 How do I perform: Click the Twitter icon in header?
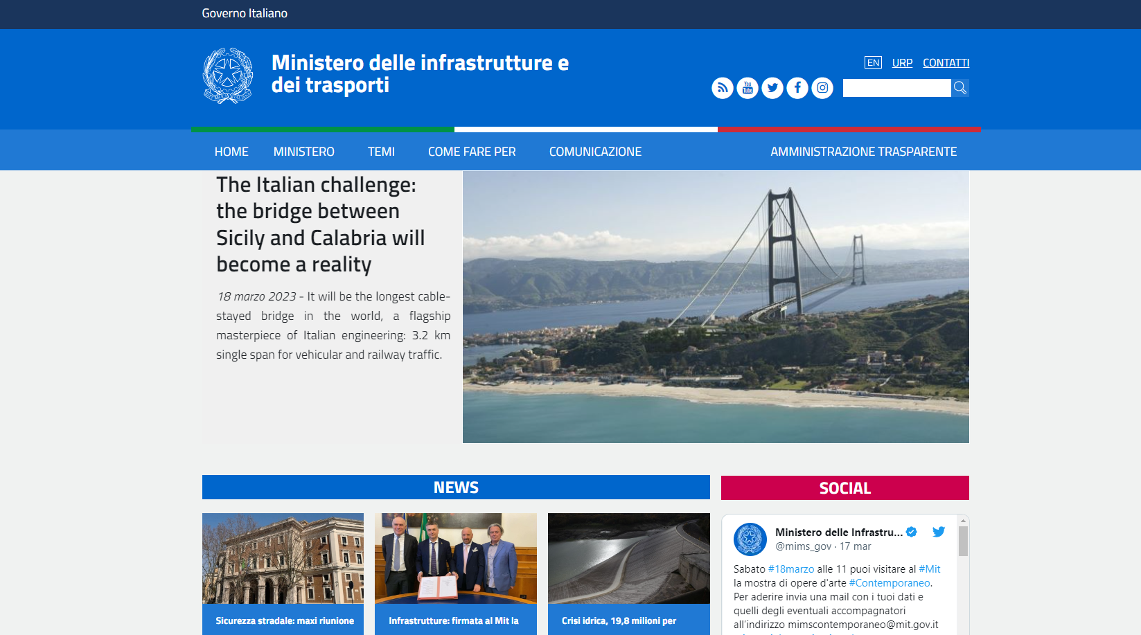click(772, 88)
